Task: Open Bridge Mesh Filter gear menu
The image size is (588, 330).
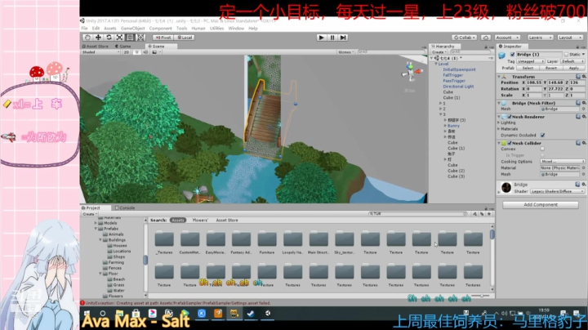Action: pos(584,103)
